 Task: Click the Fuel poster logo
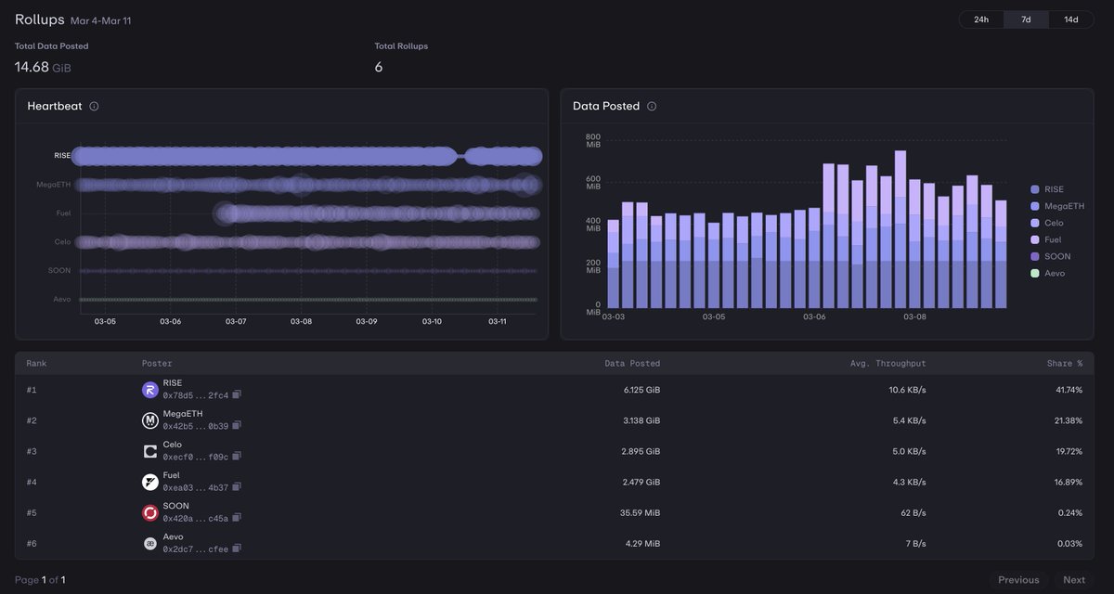coord(149,482)
